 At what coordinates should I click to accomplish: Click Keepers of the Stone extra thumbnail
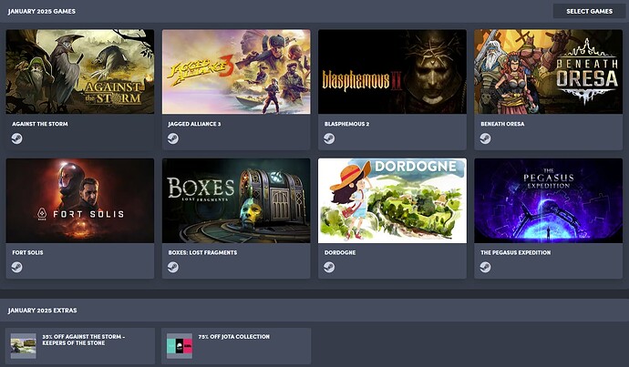tap(24, 346)
